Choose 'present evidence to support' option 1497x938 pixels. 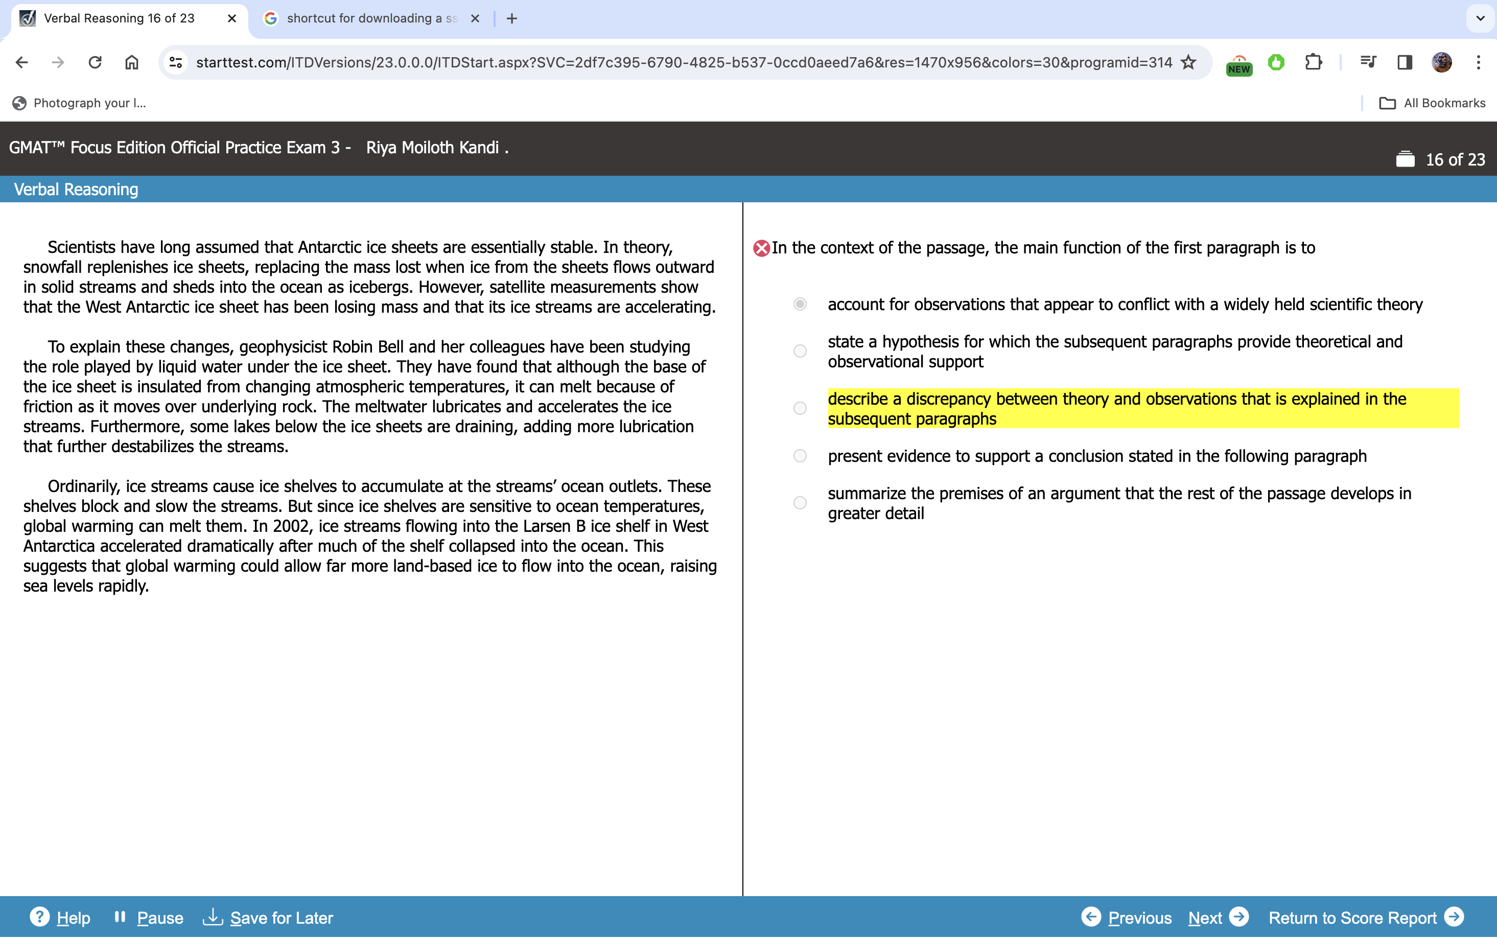(800, 456)
